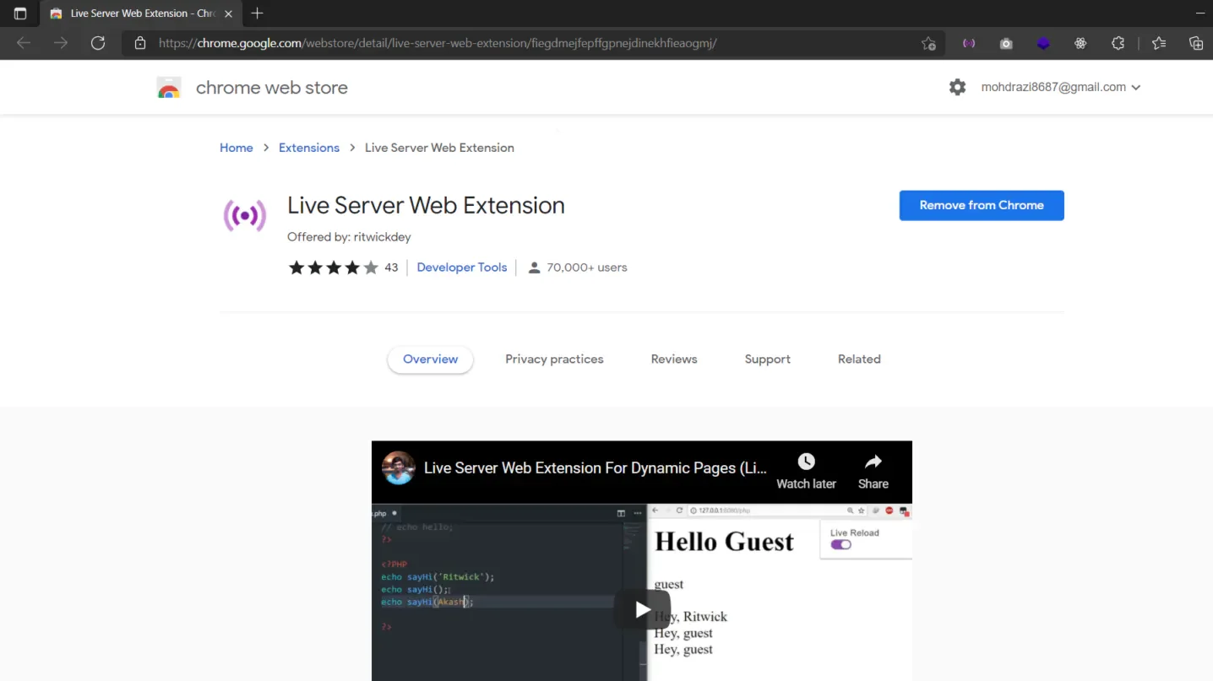Switch to the Privacy practices tab

554,359
